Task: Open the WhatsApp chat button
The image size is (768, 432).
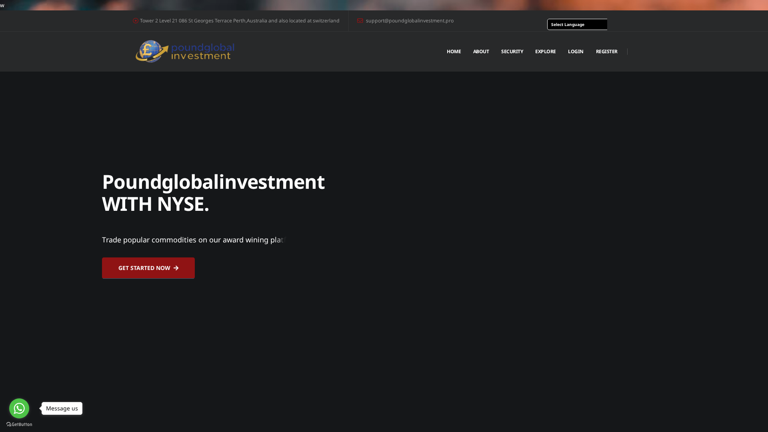Action: coord(19,408)
